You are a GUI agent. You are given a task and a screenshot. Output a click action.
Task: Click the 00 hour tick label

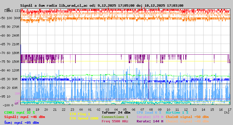pos(81,109)
